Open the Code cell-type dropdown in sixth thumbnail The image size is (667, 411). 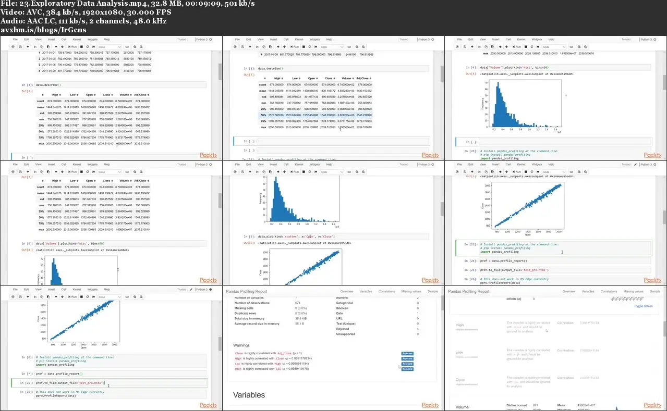(x=554, y=171)
